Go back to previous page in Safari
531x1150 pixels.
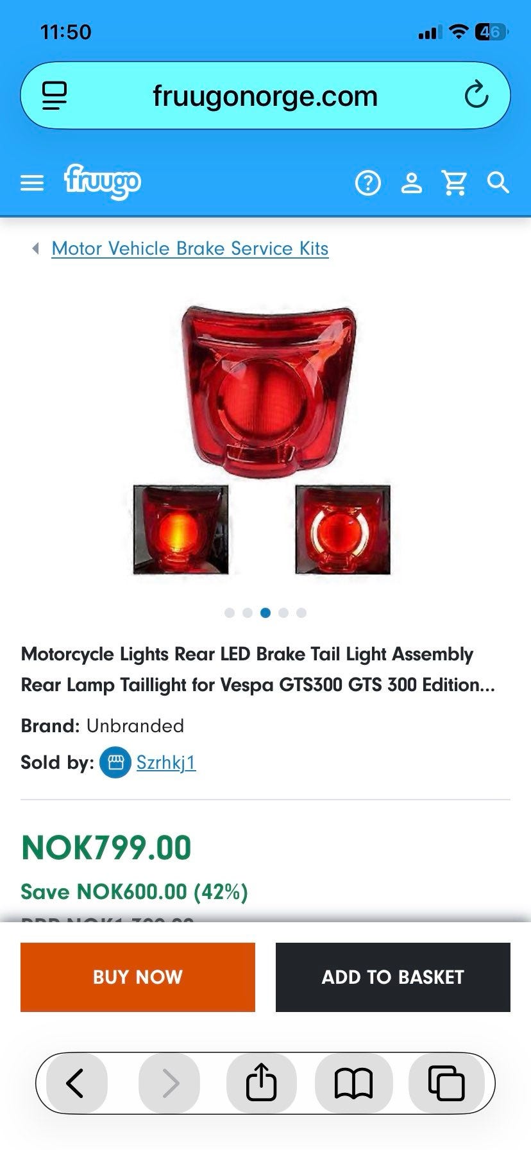tap(76, 1083)
